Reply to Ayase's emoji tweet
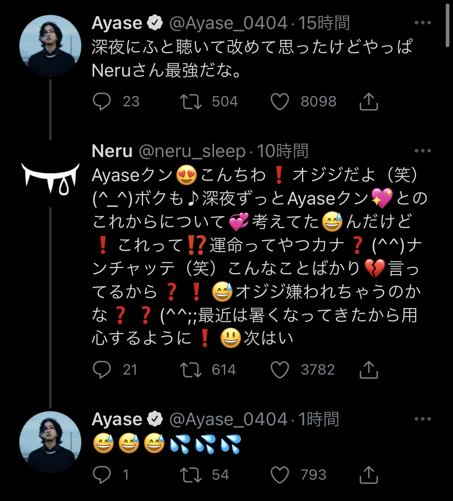Screen dimensions: 453x501 tap(102, 475)
